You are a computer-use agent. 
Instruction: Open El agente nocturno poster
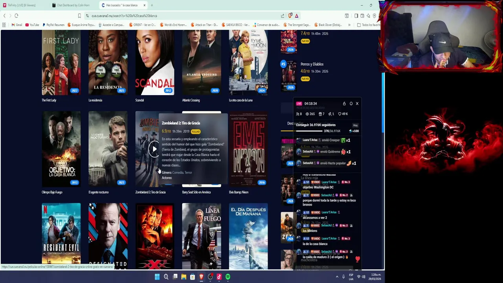tap(108, 149)
